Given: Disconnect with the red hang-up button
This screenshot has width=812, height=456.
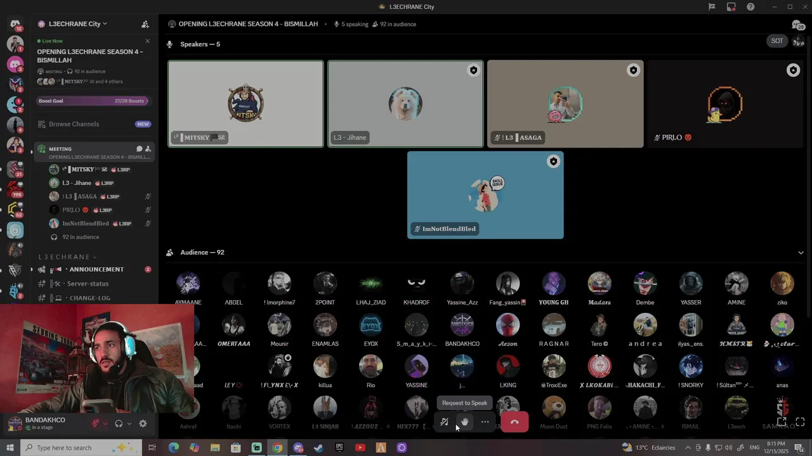Looking at the screenshot, I should click(514, 422).
